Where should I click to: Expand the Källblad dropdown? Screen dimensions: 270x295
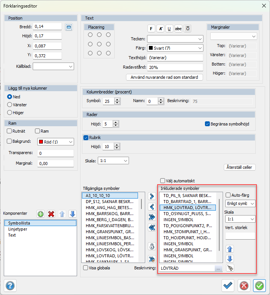click(x=53, y=66)
